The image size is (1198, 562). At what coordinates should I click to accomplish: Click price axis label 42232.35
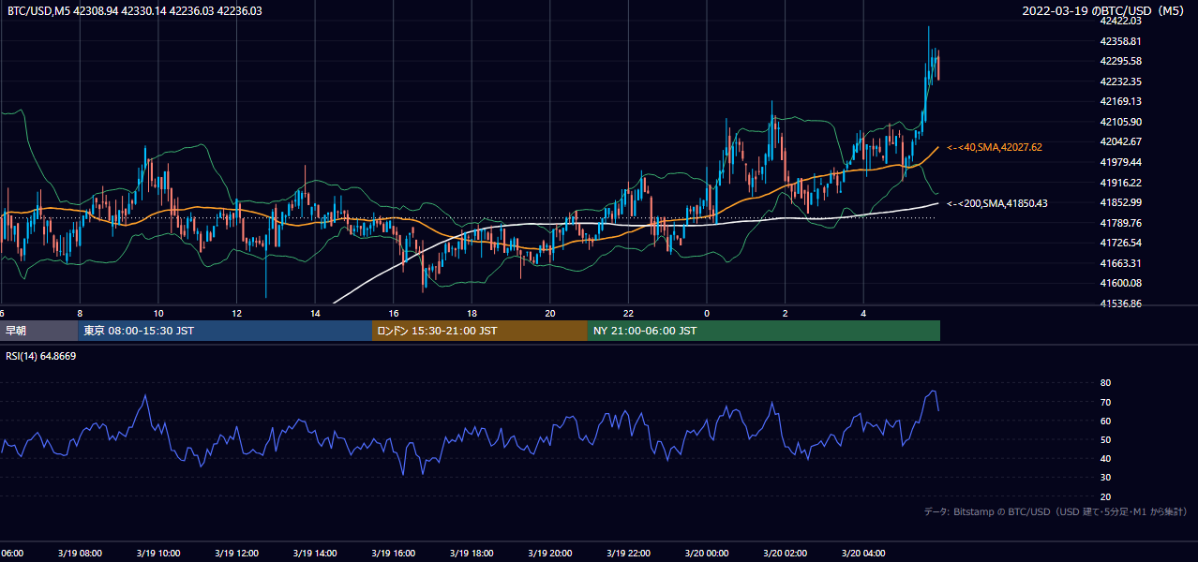(x=1121, y=81)
